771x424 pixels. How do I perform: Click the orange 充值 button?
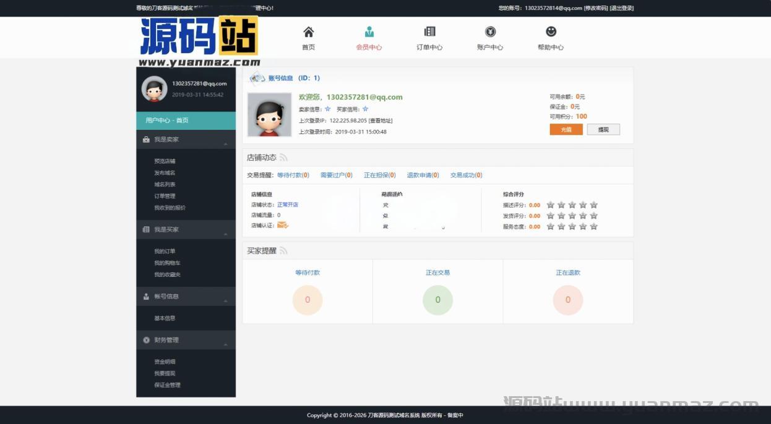[566, 130]
